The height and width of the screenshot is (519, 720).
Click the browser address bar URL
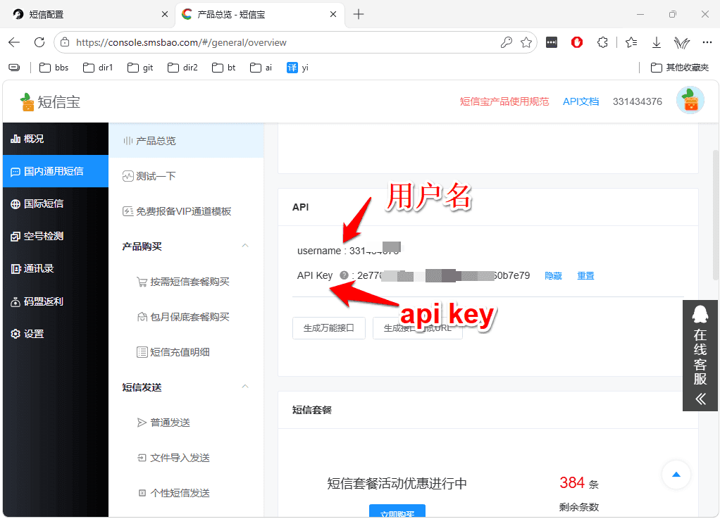point(181,43)
